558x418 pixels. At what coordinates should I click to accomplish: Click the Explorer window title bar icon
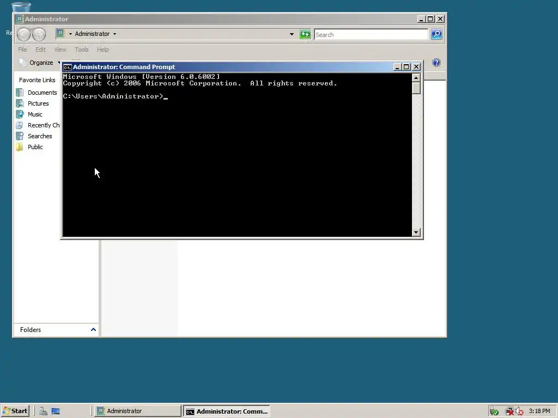point(20,19)
